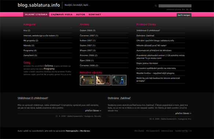Open category Zamyšlení (3)

click(x=30, y=55)
